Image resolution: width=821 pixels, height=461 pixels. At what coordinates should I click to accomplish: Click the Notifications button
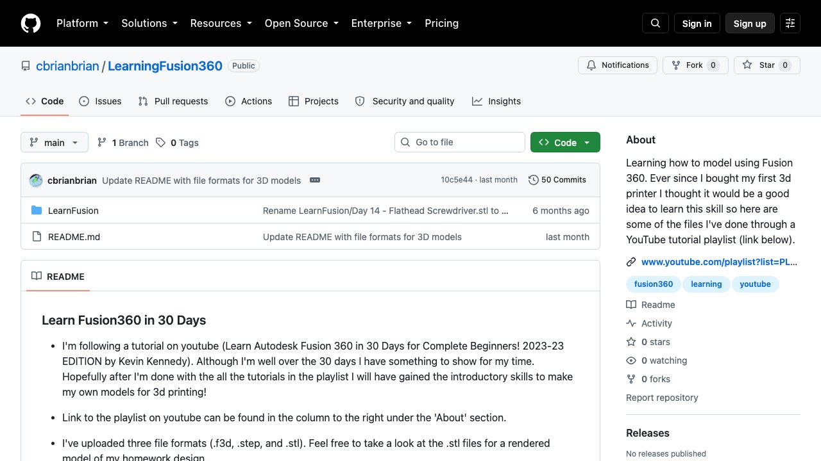click(x=618, y=65)
